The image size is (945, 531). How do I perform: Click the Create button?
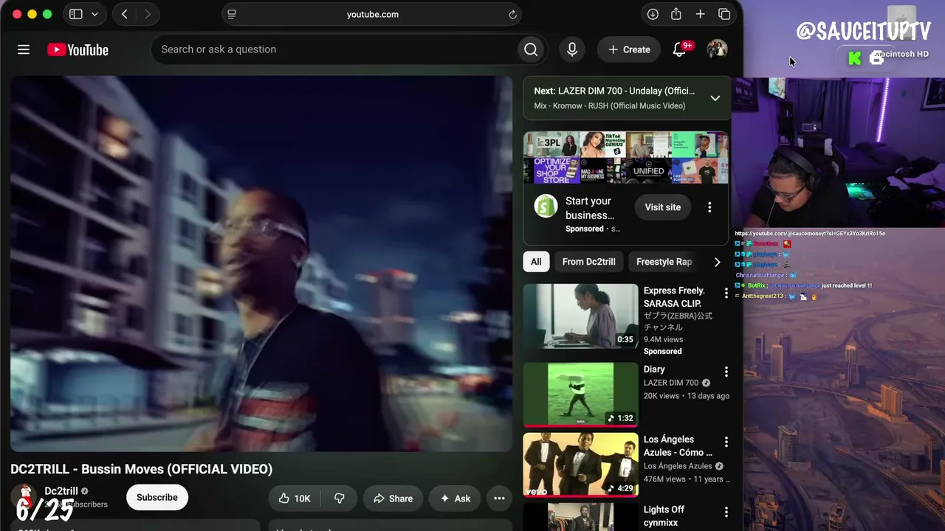point(629,49)
